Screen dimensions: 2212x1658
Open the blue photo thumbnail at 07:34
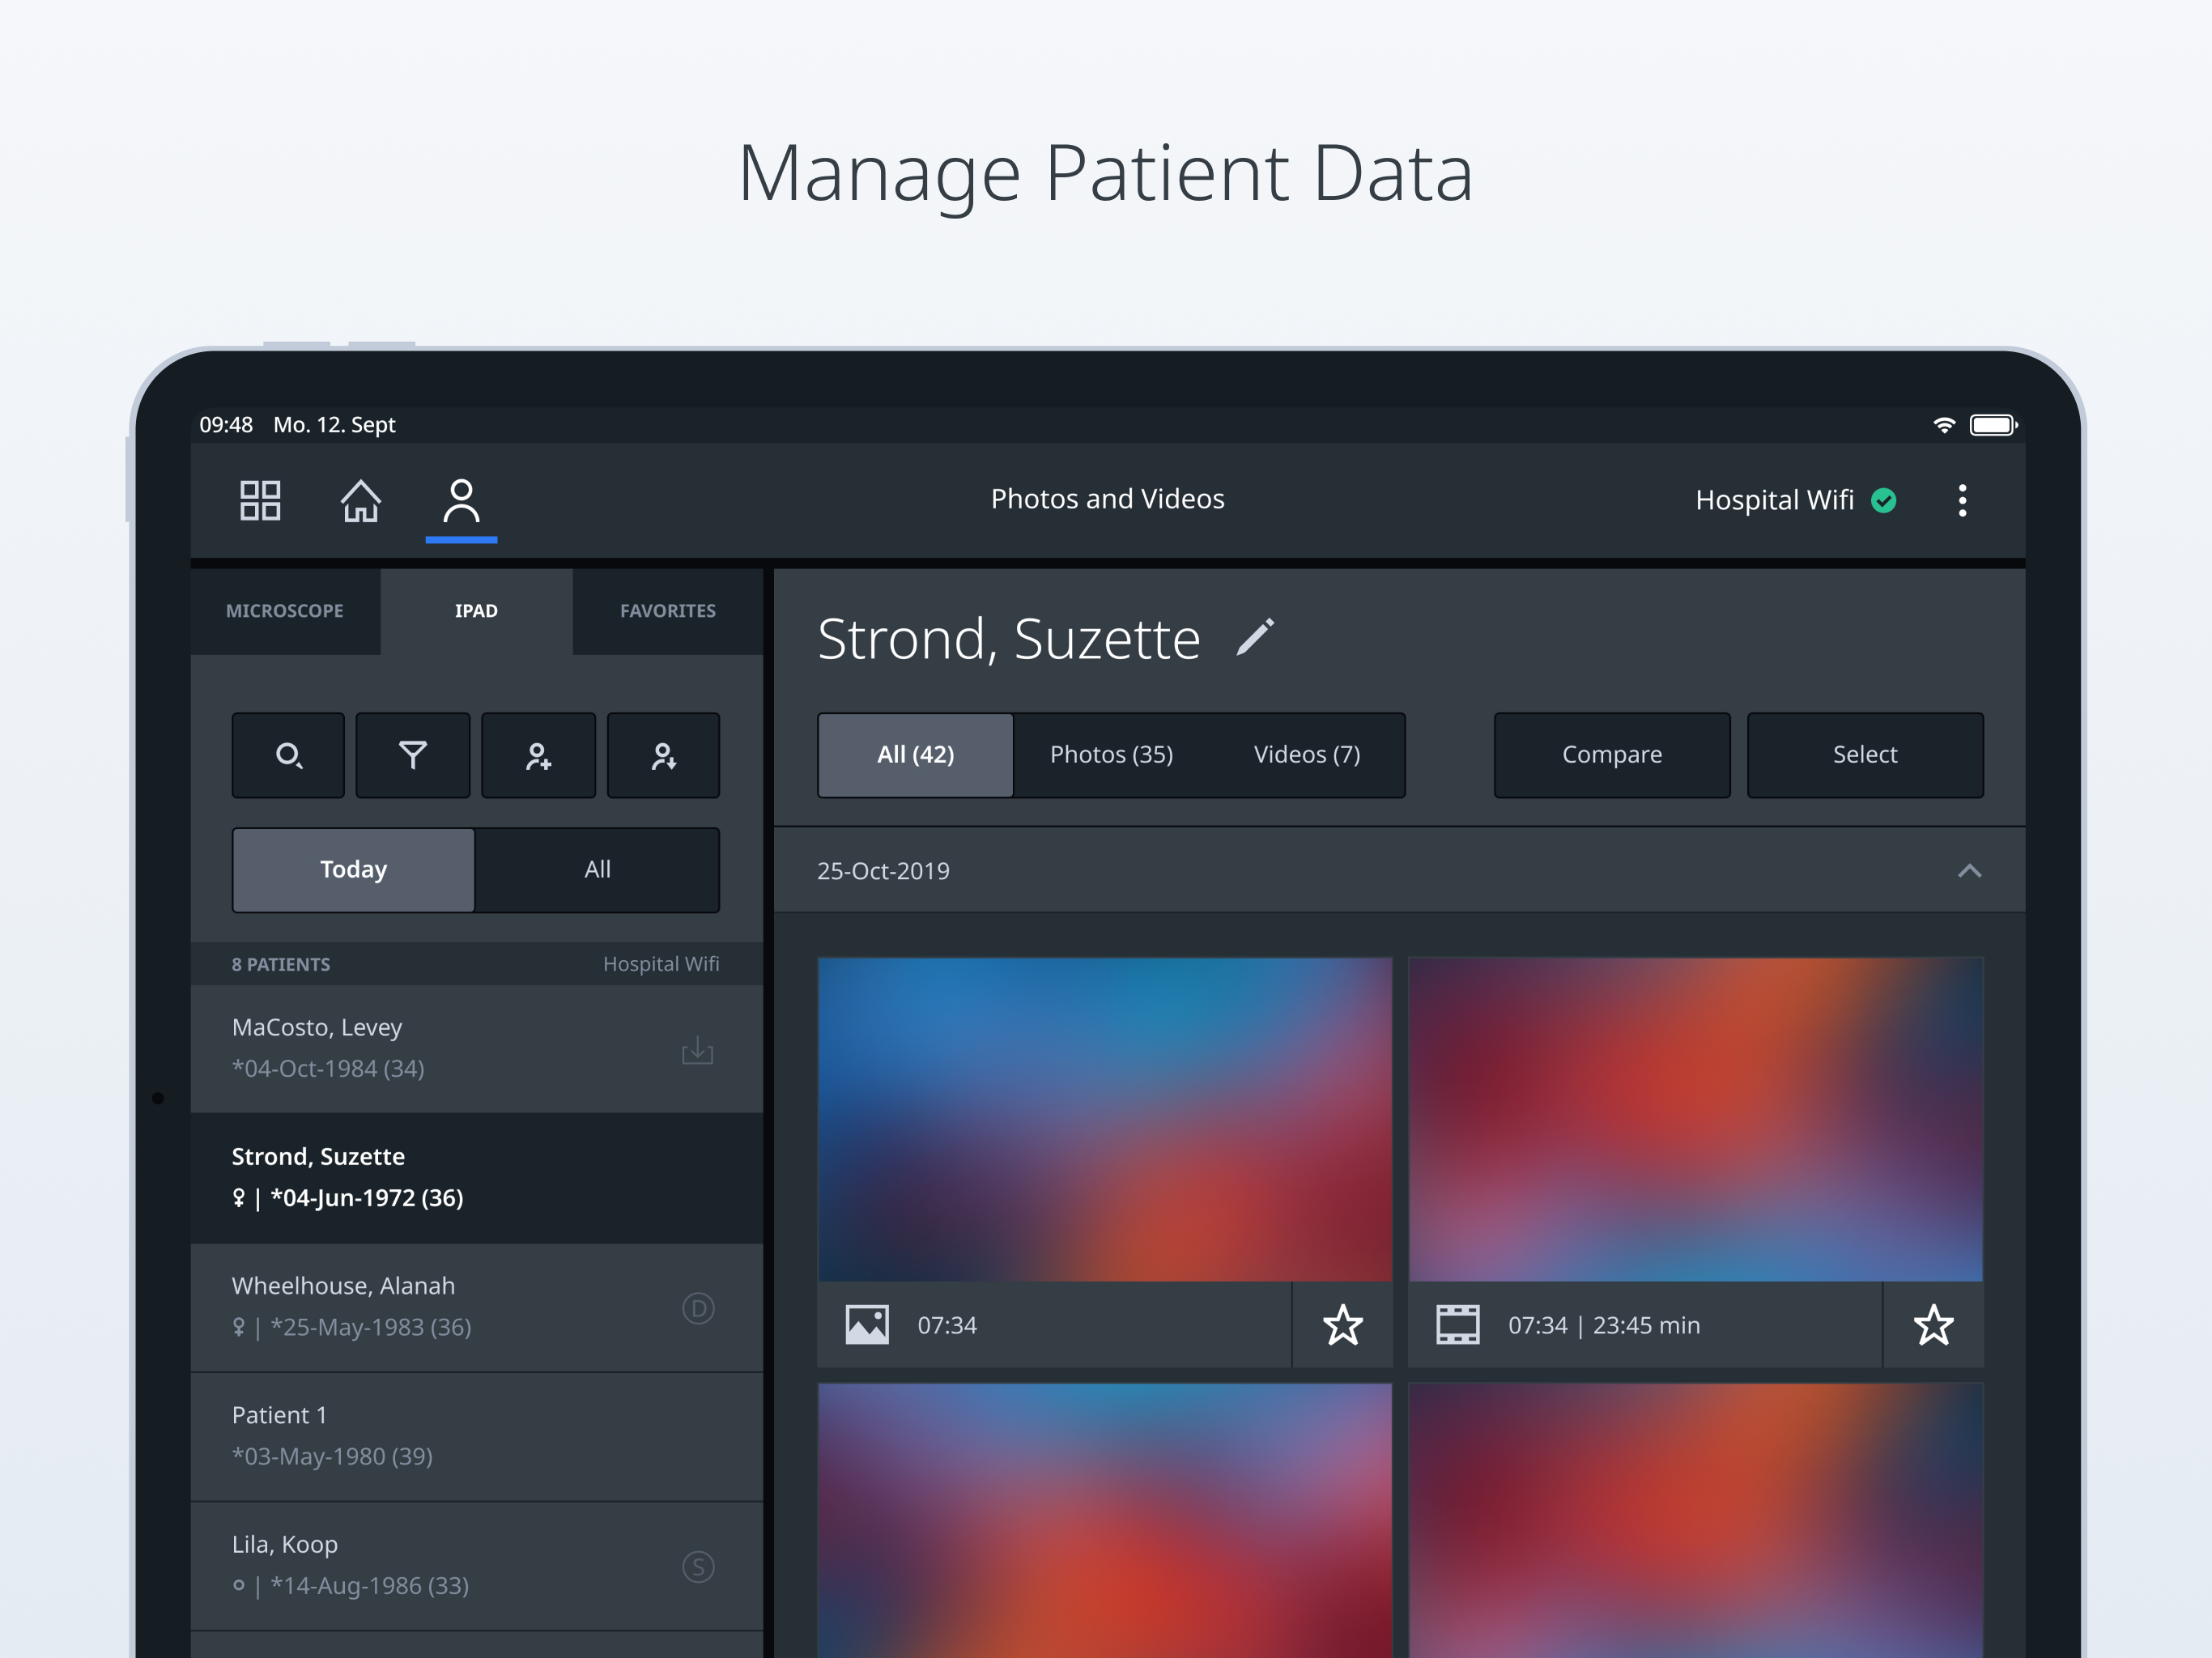coord(1105,1119)
